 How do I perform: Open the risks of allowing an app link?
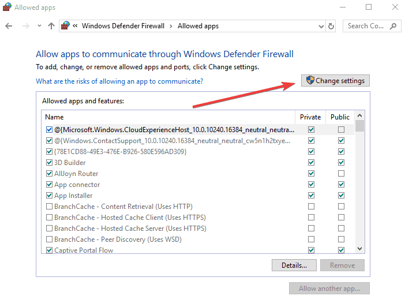point(119,81)
